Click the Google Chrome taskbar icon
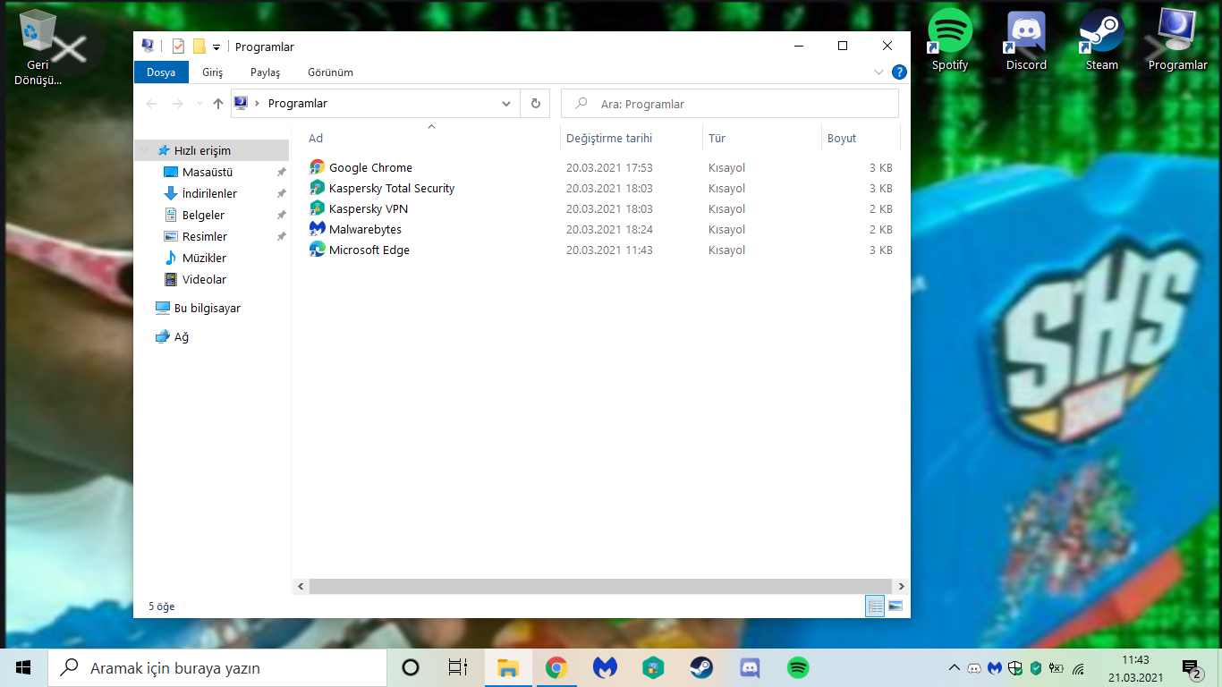 [556, 667]
